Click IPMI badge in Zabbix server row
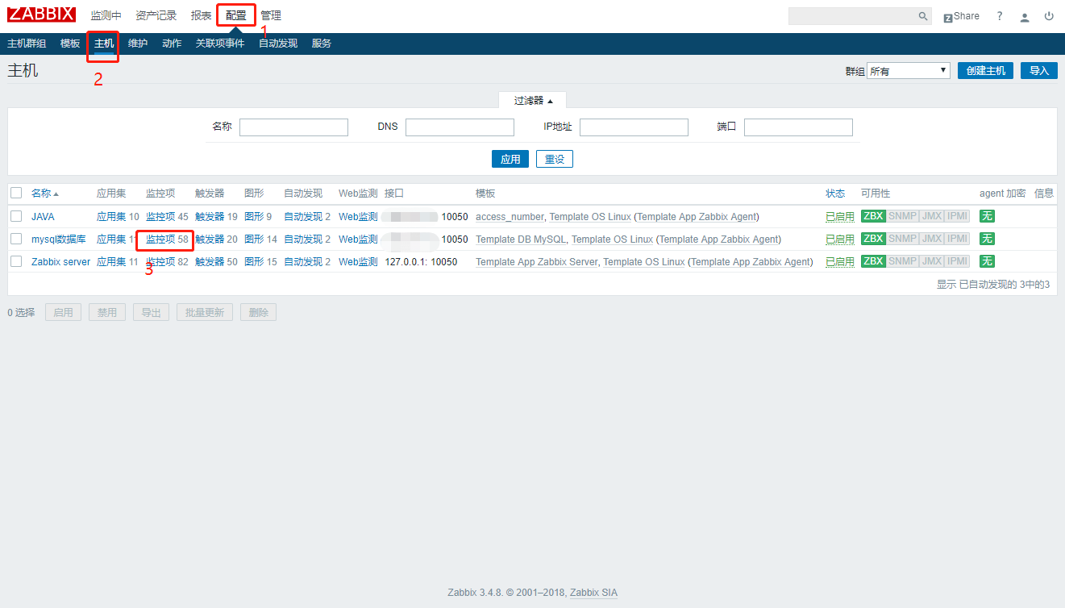The width and height of the screenshot is (1065, 608). [957, 261]
